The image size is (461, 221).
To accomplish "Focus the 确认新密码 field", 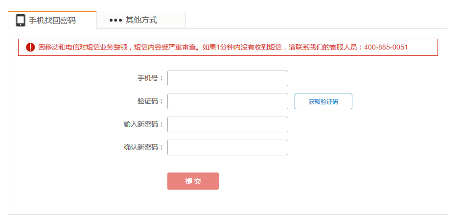I will pos(228,147).
